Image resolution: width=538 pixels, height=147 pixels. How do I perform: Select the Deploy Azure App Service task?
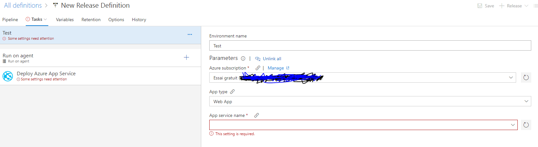(46, 76)
